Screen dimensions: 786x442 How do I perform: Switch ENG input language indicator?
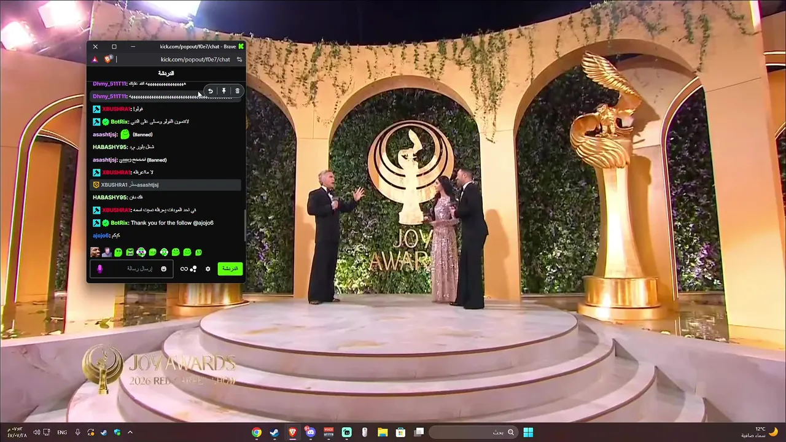click(62, 432)
